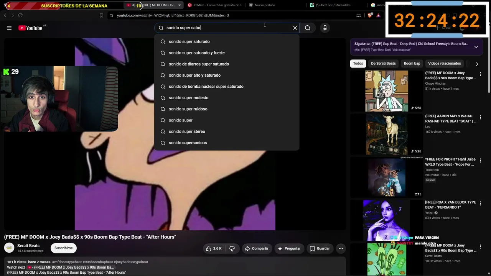The image size is (491, 276).
Task: Open Rick smoking thumbnail, MF DOOM beat
Action: click(387, 91)
